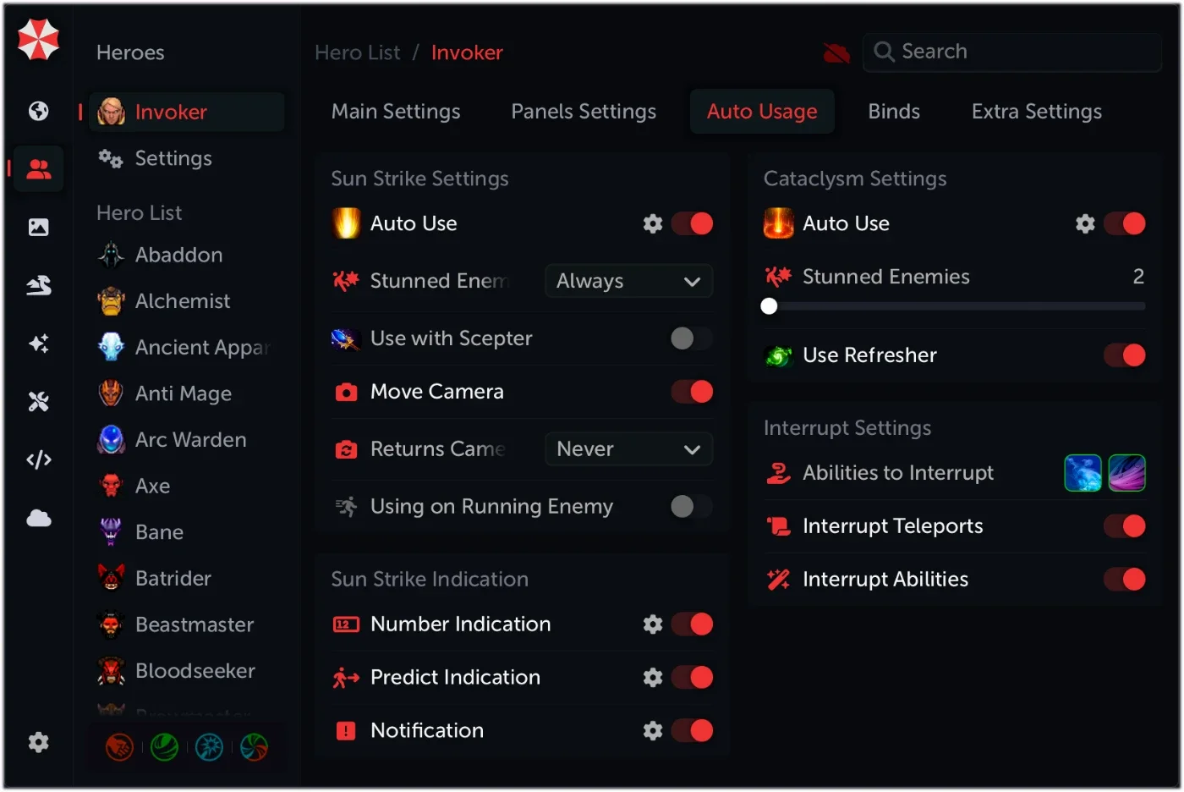Click the red crossed-out cloud icon near search

(836, 52)
